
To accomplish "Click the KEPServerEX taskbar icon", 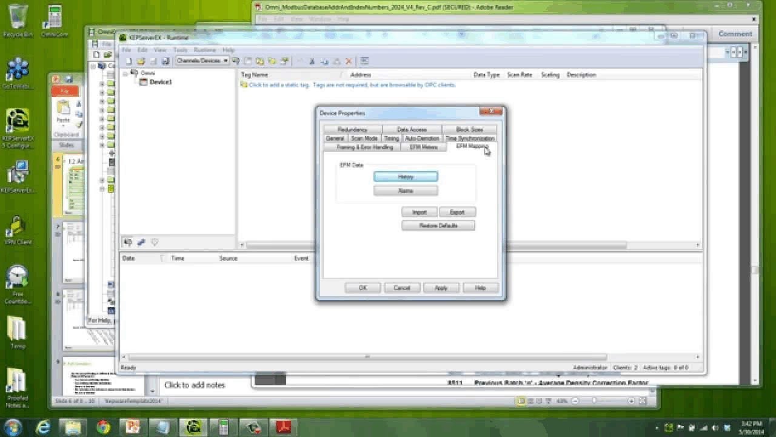I will tap(193, 427).
